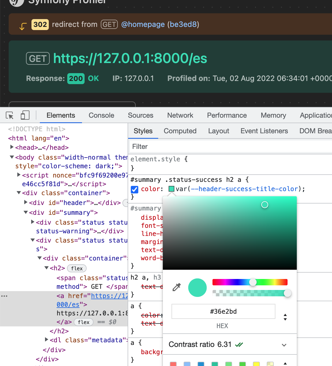
Task: Open the Network tab
Action: click(180, 115)
